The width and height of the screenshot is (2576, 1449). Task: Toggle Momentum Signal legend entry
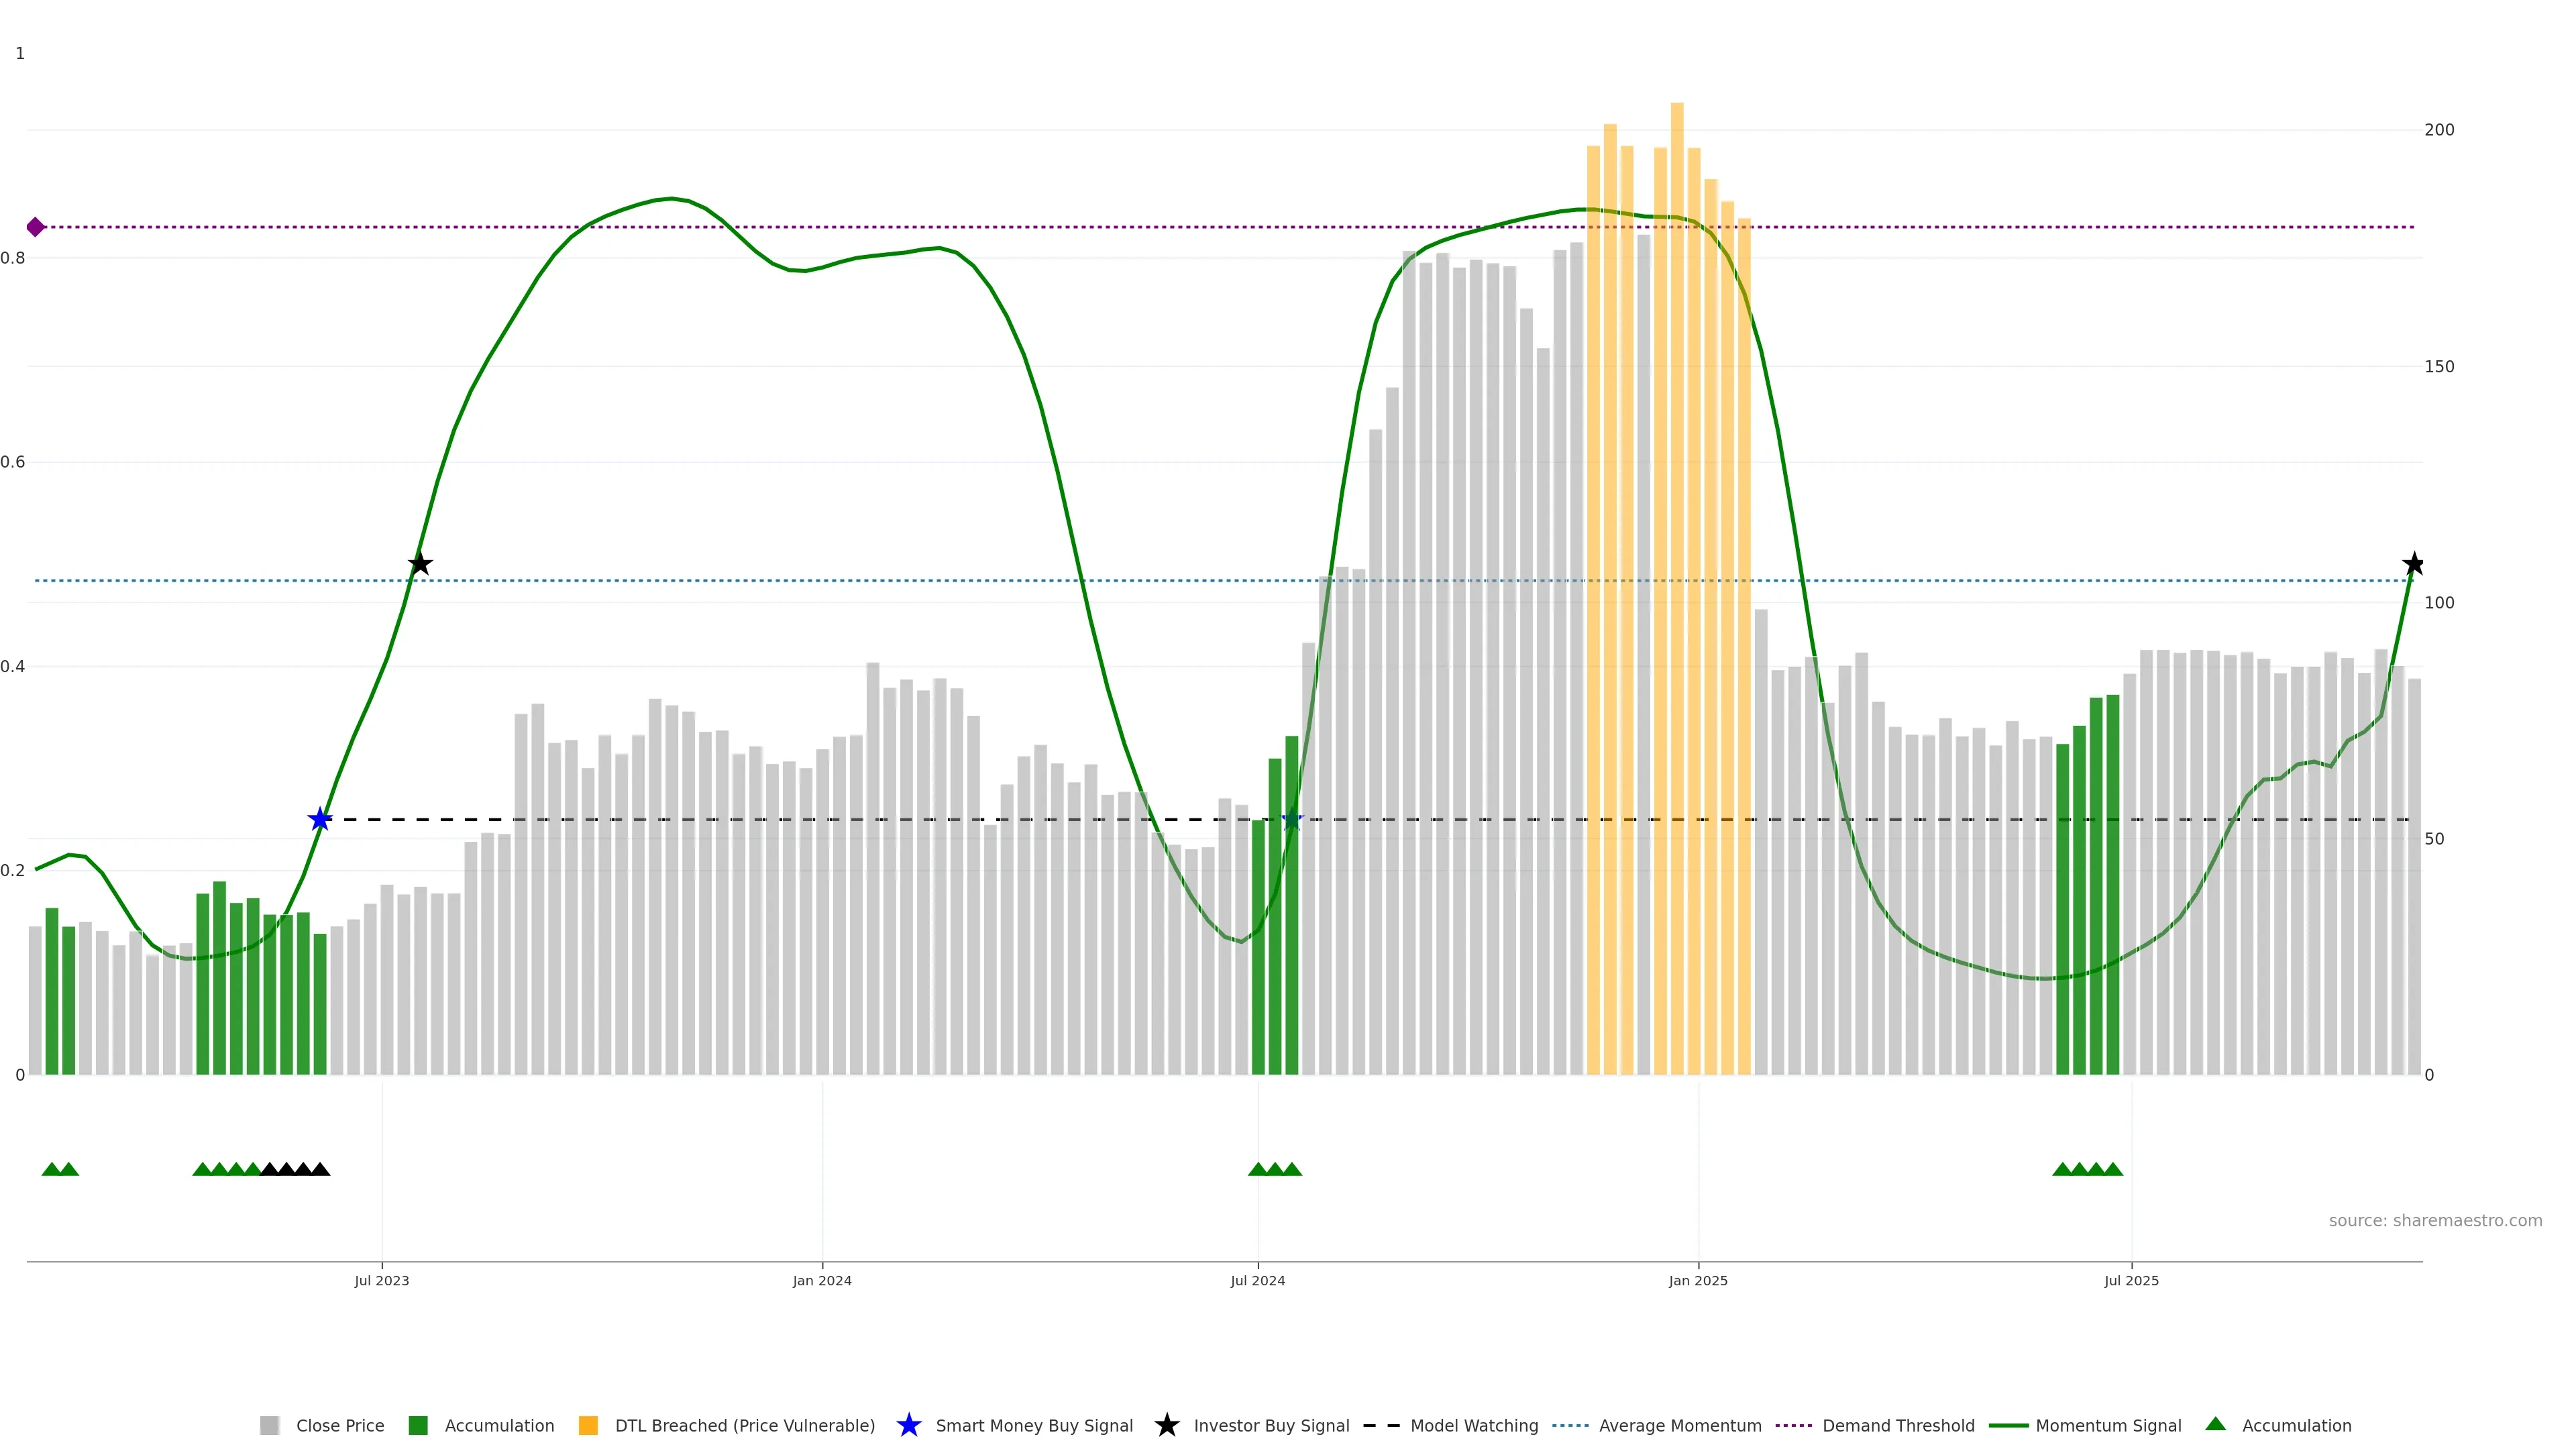pos(2108,1425)
